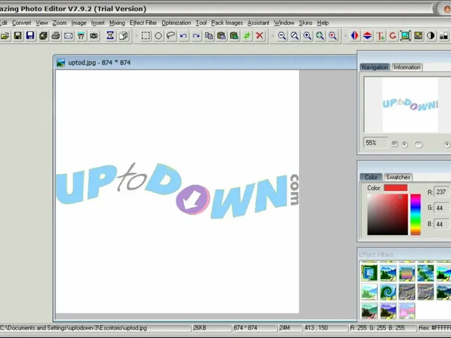Click the zoom out magnifier with minus
Screen dimensions: 451x338
[282, 36]
